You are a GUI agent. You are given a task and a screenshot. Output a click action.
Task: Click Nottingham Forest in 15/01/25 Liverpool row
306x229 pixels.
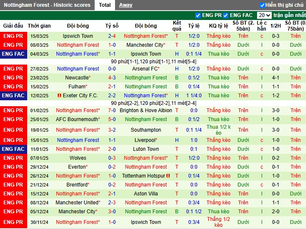click(78, 140)
